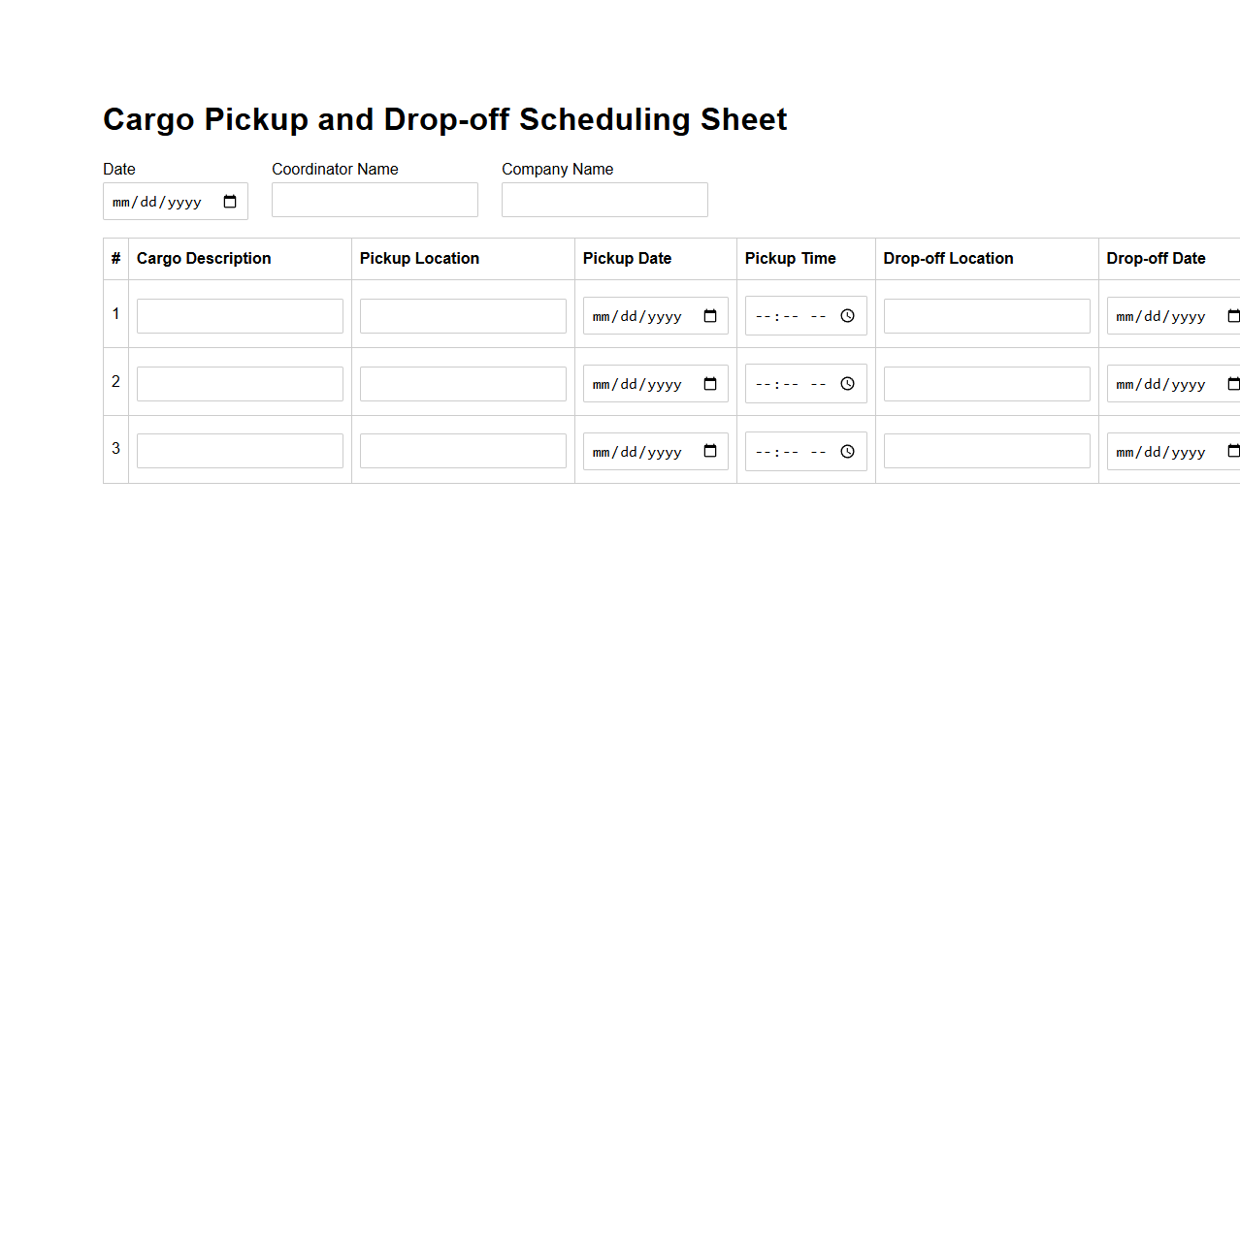
Task: Click row 3 Drop-off Location field
Action: pyautogui.click(x=987, y=450)
